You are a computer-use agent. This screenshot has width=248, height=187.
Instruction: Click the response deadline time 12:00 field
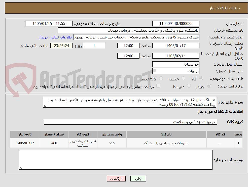[x=128, y=46]
